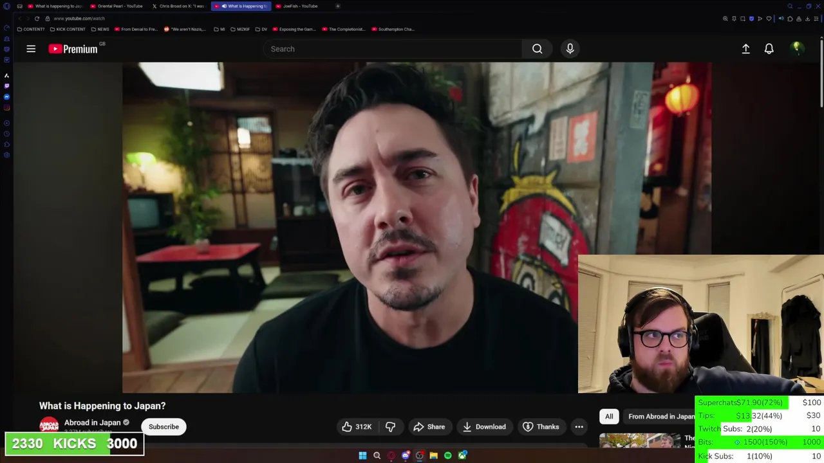This screenshot has height=463, width=824.
Task: Click the pinboard pin toolbar icon
Action: coord(734,19)
